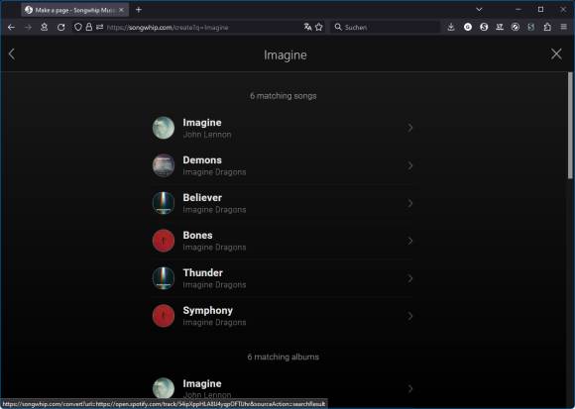Select the Thunder song by Imagine Dragons
This screenshot has height=409, width=575.
(283, 278)
